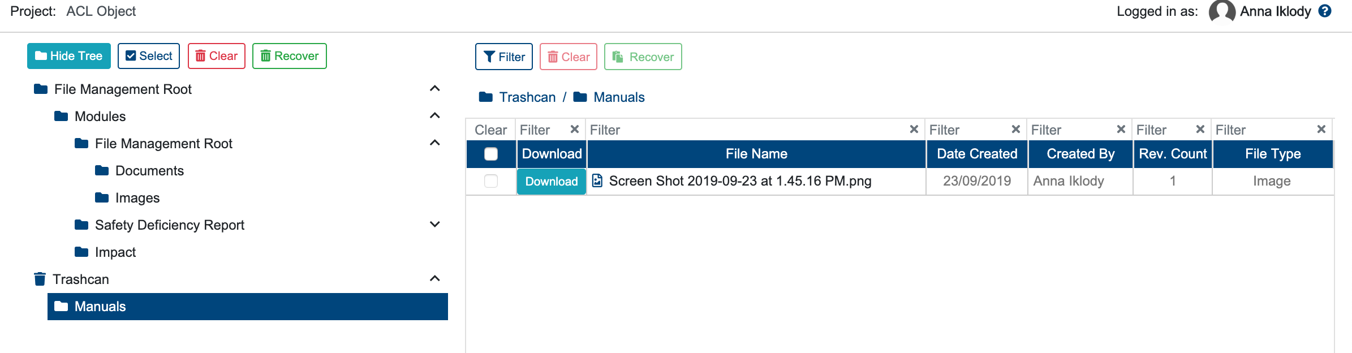Open Manuals in the breadcrumb path
The image size is (1352, 353).
(619, 97)
